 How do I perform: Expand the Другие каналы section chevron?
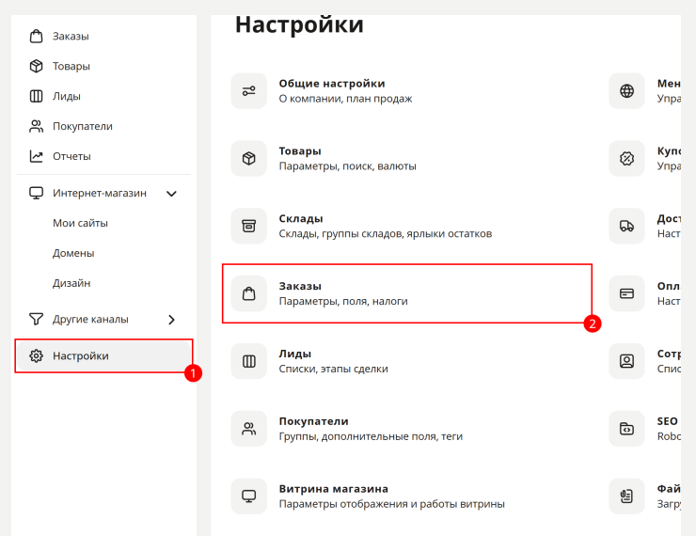pyautogui.click(x=172, y=320)
